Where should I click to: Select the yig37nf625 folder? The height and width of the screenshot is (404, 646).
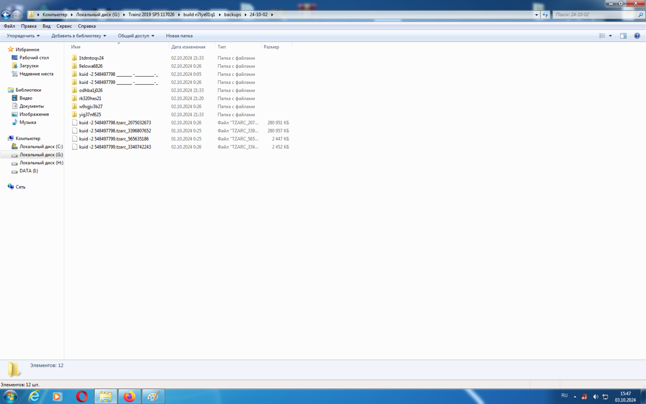tap(90, 115)
